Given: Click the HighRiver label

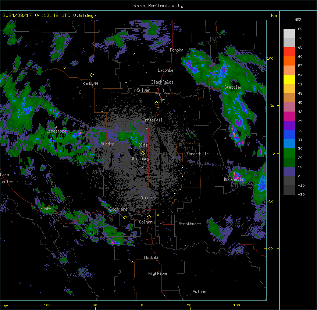Looking at the screenshot, I should point(158,274).
